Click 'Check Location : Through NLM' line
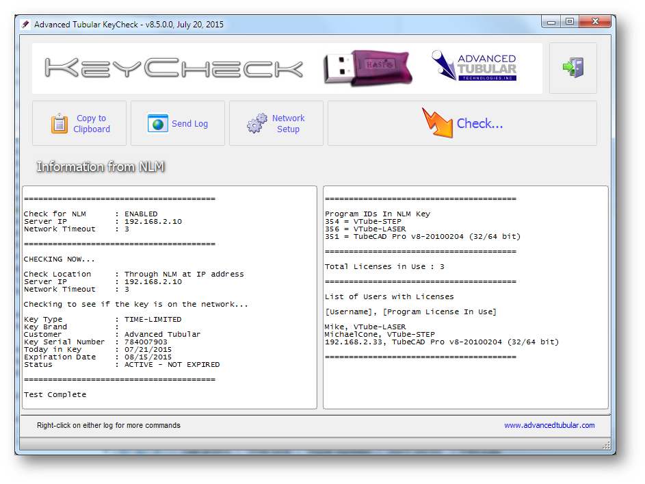The image size is (645, 484). [133, 274]
